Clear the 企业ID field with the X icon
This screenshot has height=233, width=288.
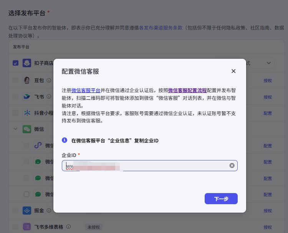tap(232, 165)
